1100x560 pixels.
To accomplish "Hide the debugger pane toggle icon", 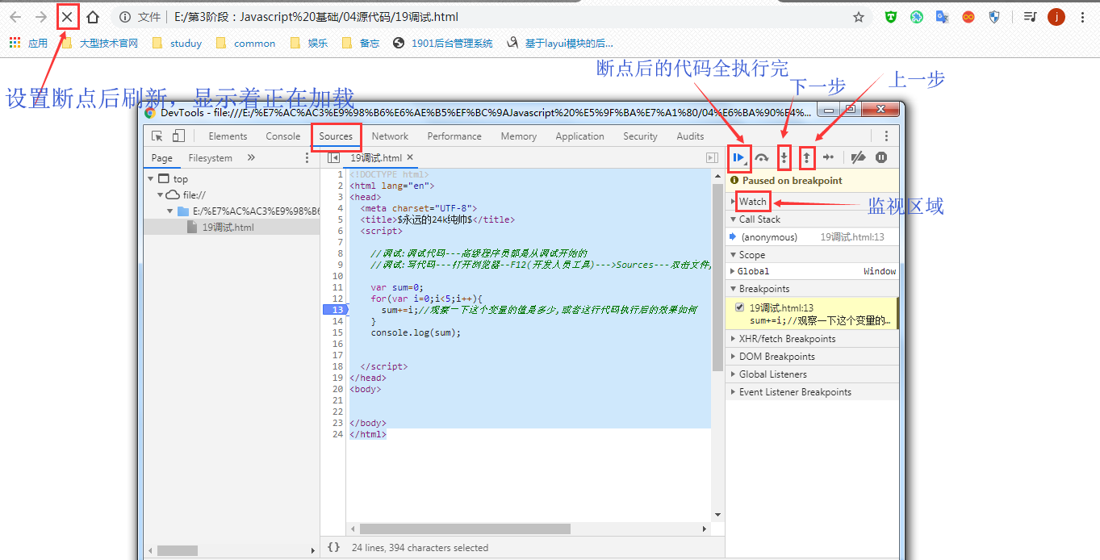I will (x=712, y=158).
